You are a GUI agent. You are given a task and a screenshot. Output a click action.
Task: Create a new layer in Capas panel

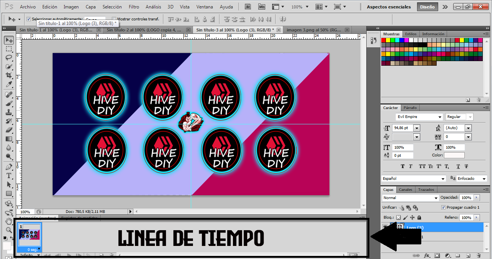point(468,256)
